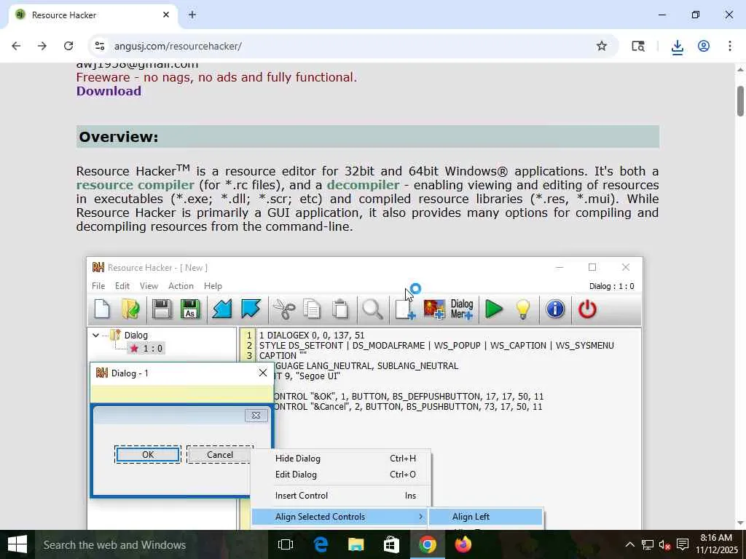Viewport: 746px width, 559px height.
Task: Open the Downloads icon in Chrome toolbar
Action: 677,46
